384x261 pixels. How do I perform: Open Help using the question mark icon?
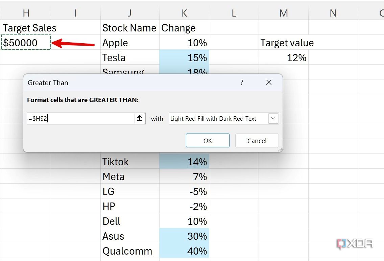click(242, 82)
